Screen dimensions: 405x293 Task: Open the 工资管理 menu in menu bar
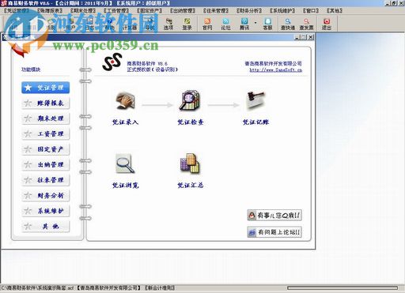pyautogui.click(x=116, y=10)
